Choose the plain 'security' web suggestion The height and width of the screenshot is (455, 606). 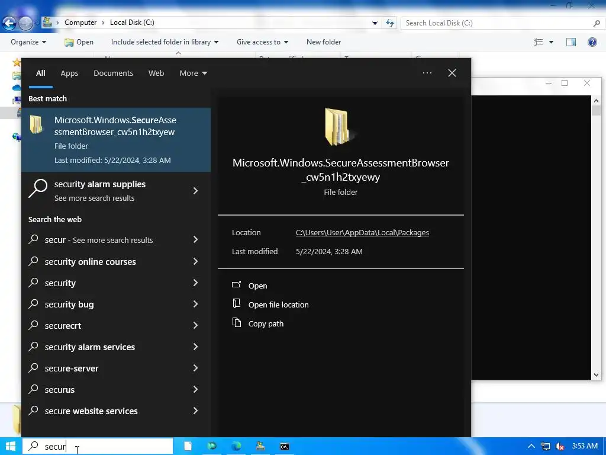point(60,283)
